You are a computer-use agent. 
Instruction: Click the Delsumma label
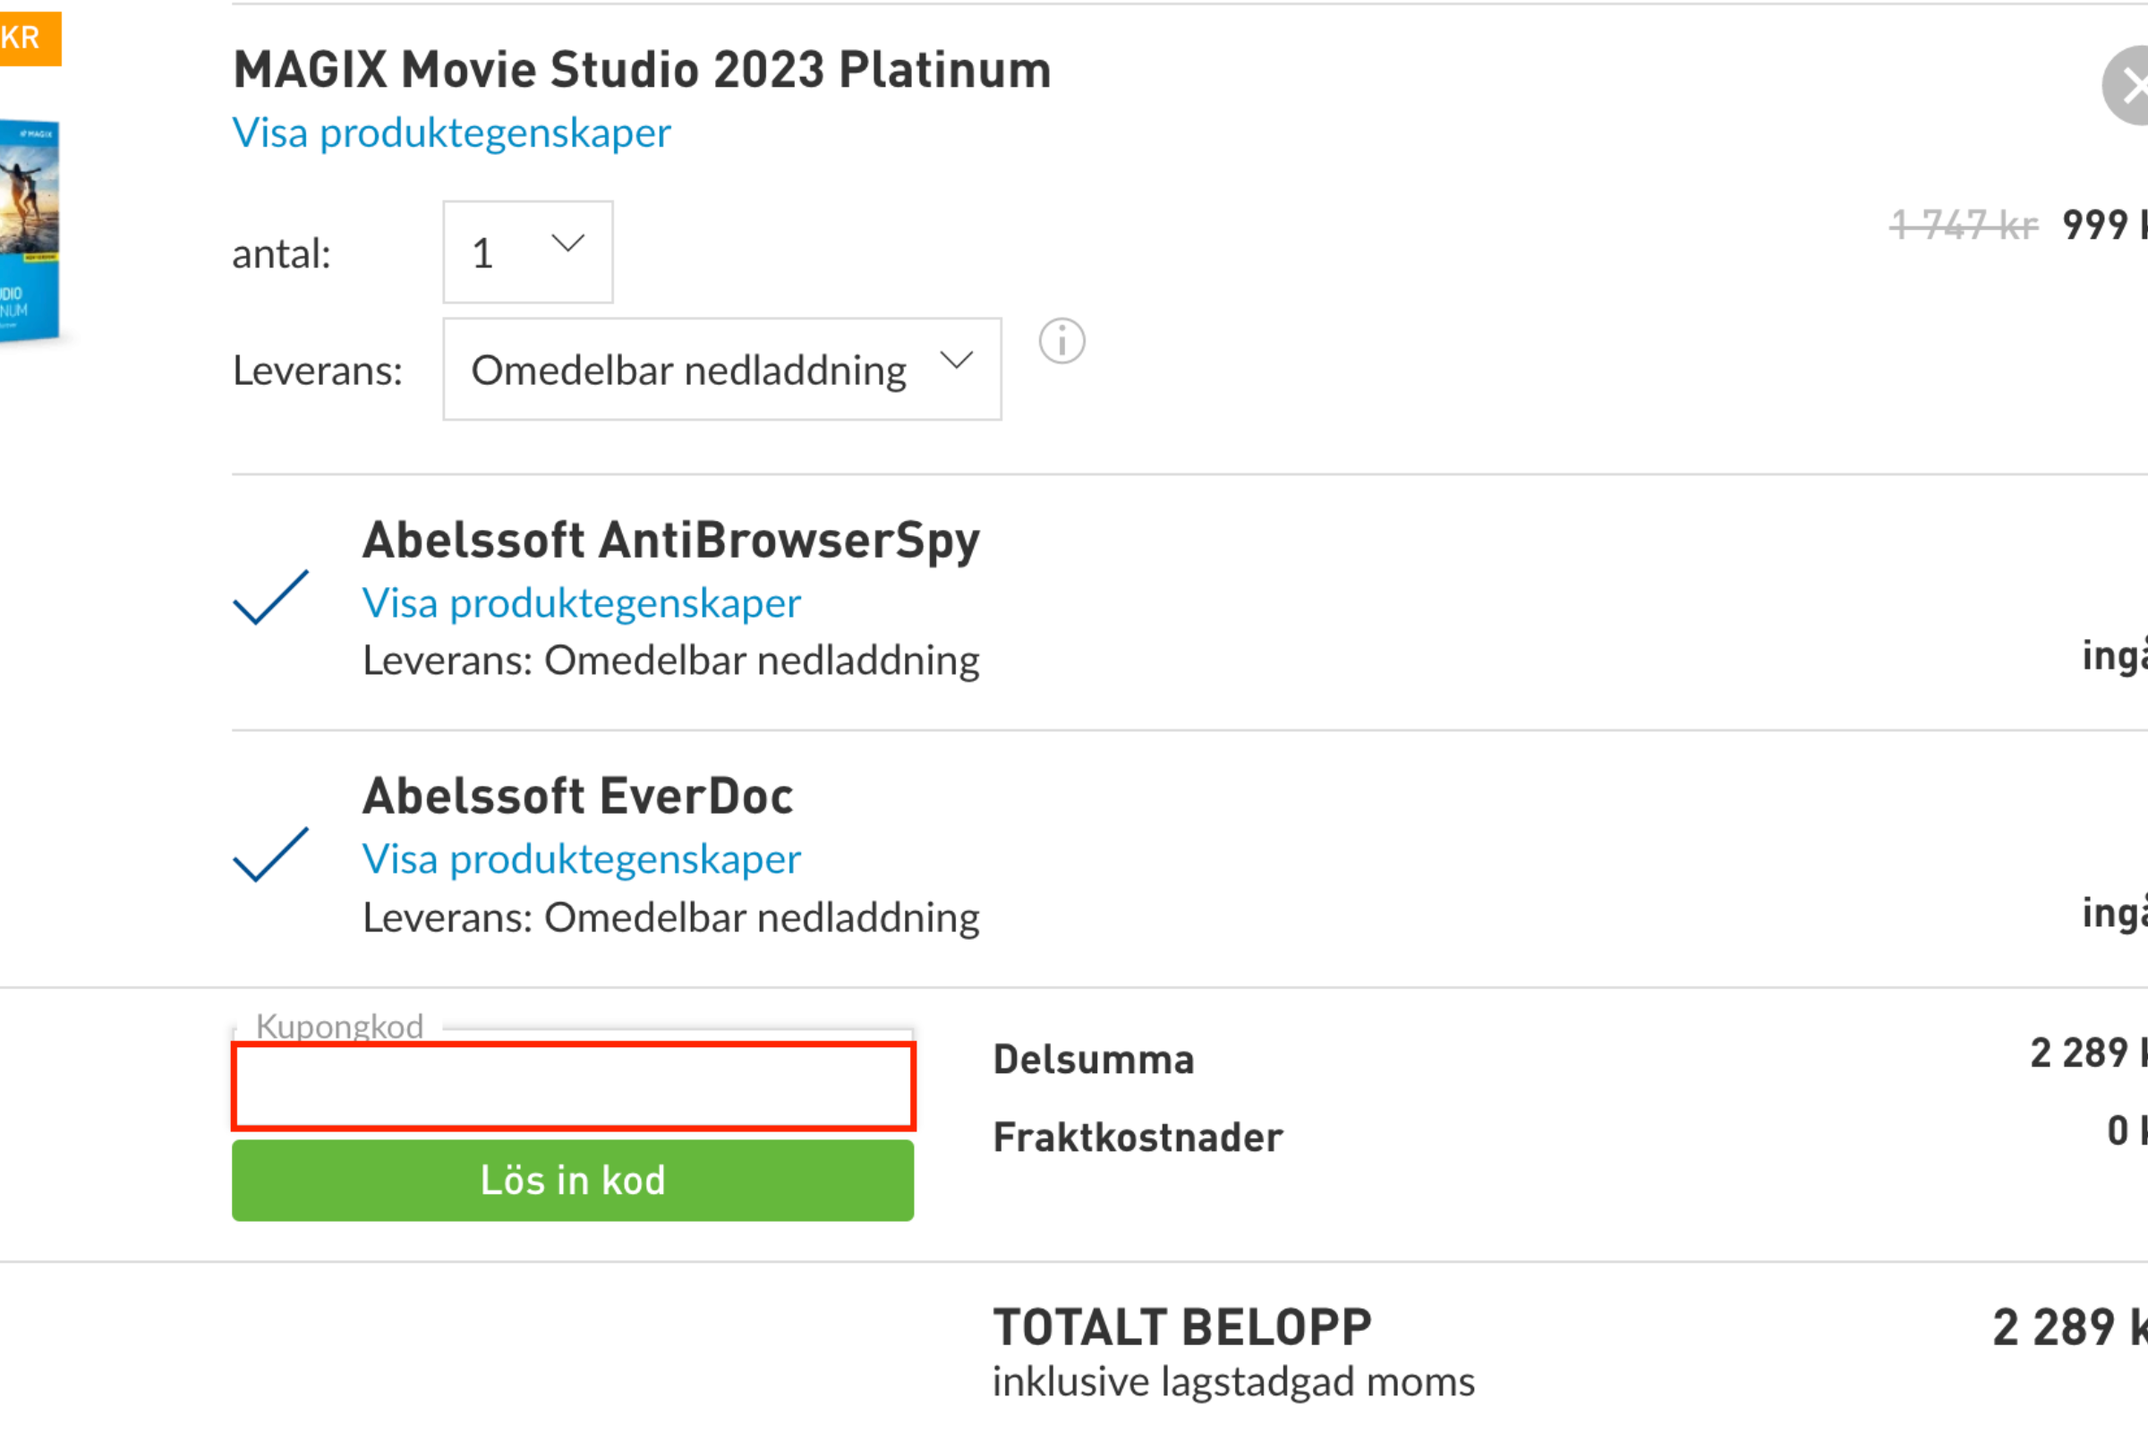click(1093, 1060)
